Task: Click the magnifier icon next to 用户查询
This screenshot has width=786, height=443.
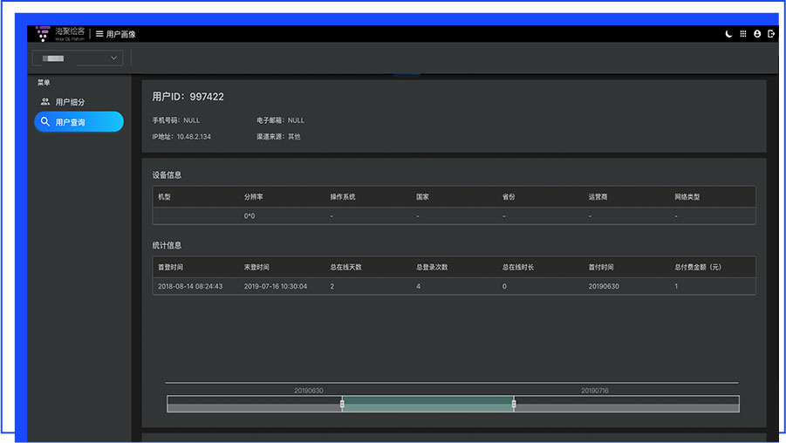Action: point(45,122)
